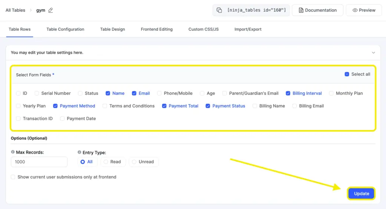Click the Entry Type info icon
This screenshot has width=386, height=209.
pyautogui.click(x=79, y=152)
